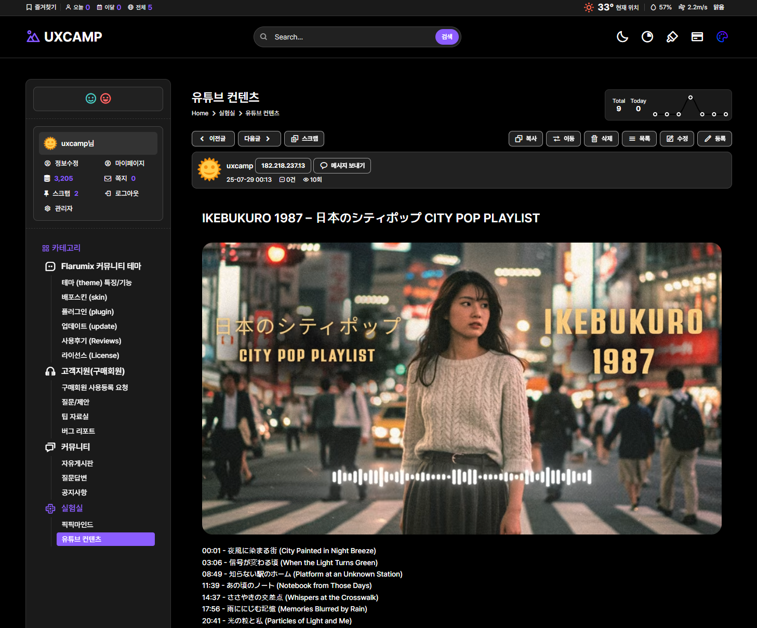Click the pie chart icon in header

coord(647,37)
